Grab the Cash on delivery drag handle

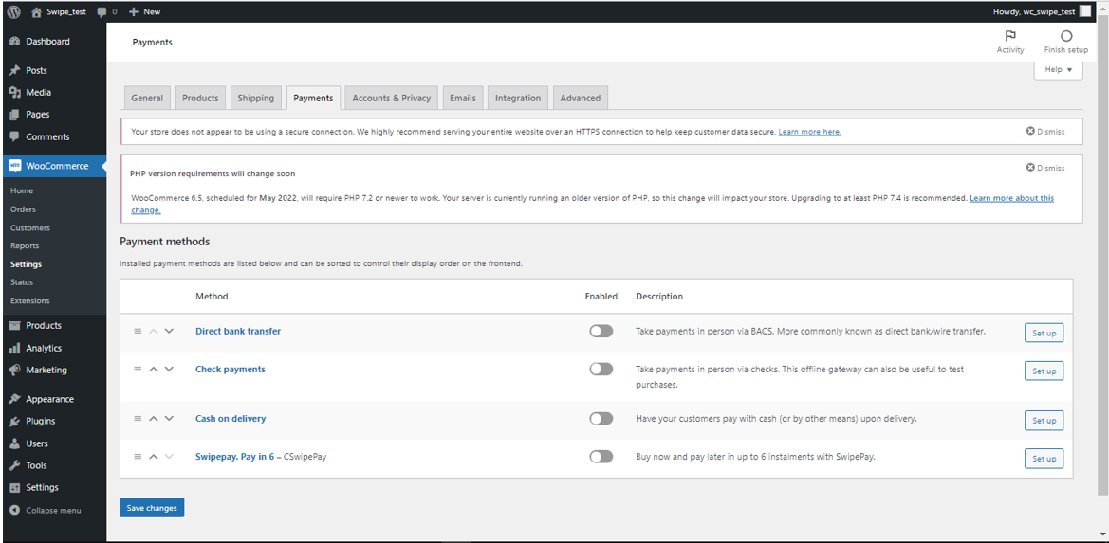pyautogui.click(x=138, y=418)
